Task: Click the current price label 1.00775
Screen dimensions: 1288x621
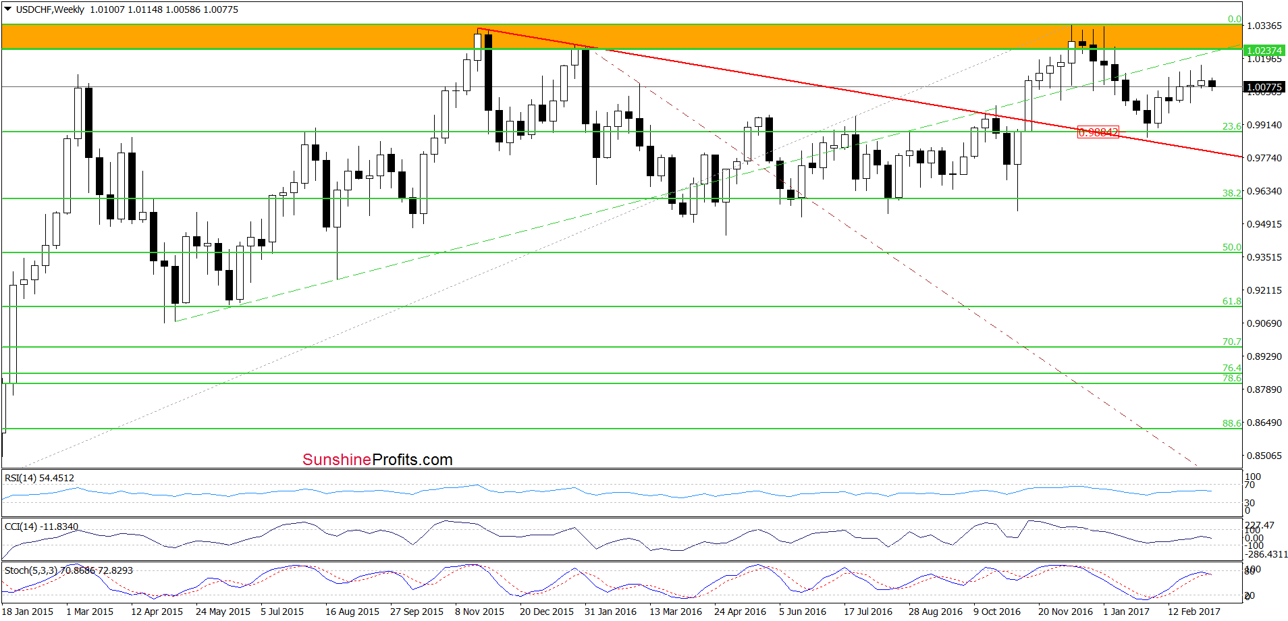Action: pos(1264,87)
